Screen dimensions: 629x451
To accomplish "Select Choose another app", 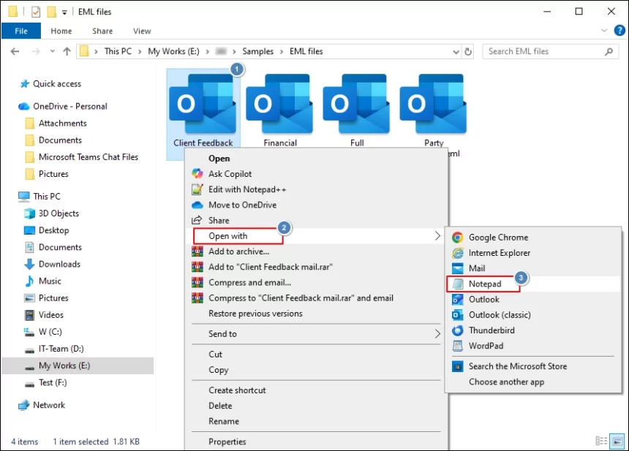I will coord(506,382).
